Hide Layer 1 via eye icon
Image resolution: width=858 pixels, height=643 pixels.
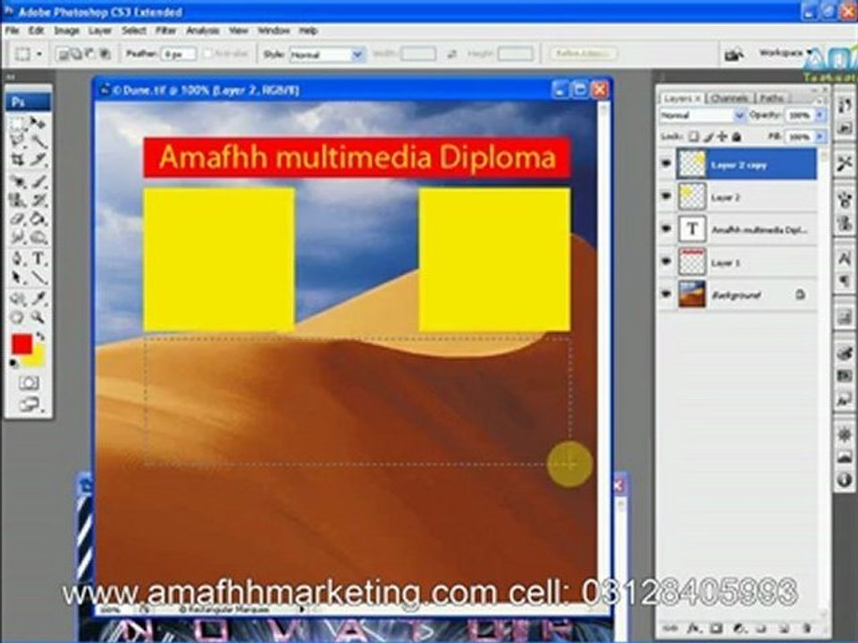(666, 262)
